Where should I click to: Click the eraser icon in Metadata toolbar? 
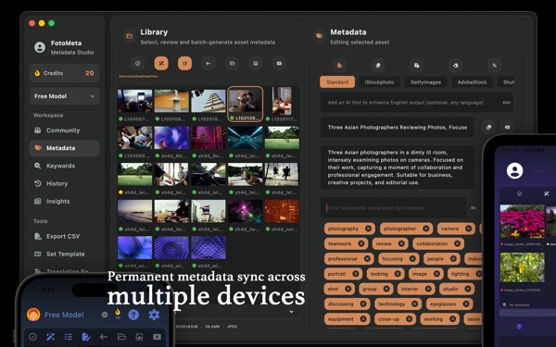455,65
